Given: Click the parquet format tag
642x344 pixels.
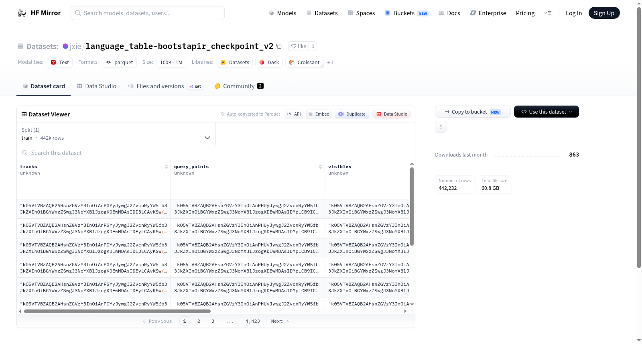Looking at the screenshot, I should pyautogui.click(x=119, y=62).
